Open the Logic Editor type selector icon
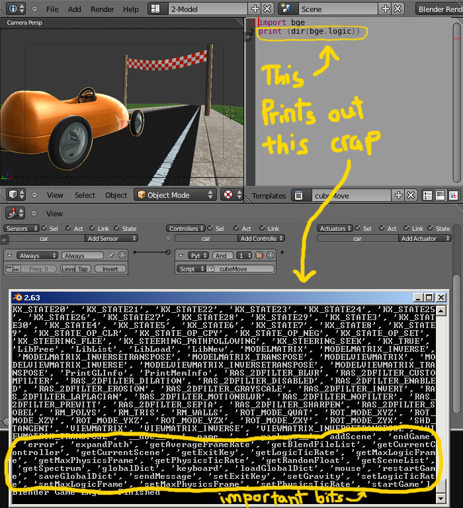This screenshot has width=463, height=508. click(15, 213)
